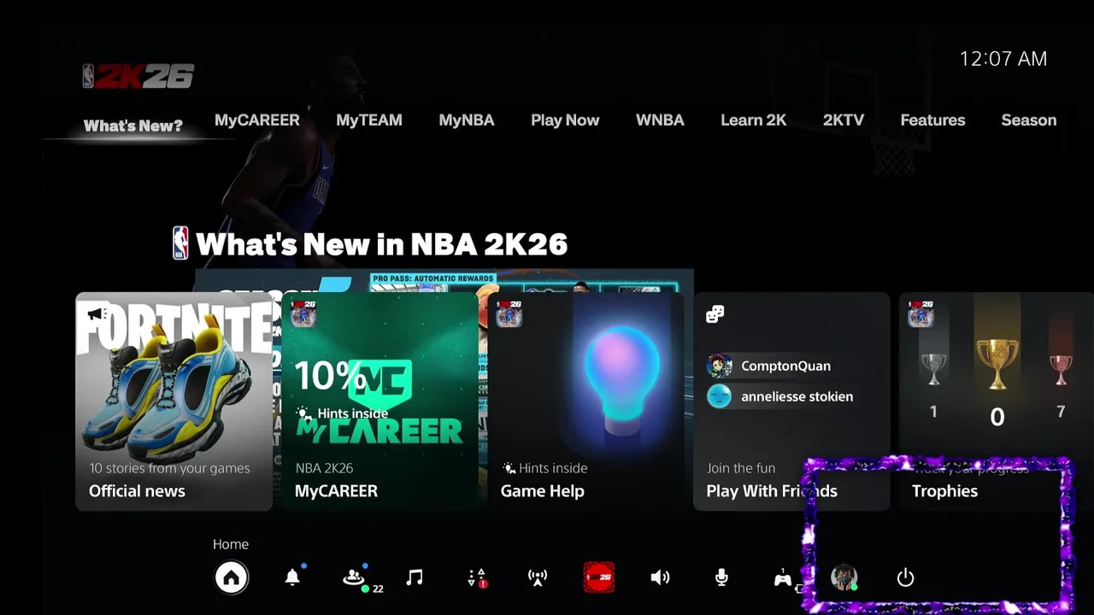
Task: Open the Season tab
Action: (x=1029, y=120)
